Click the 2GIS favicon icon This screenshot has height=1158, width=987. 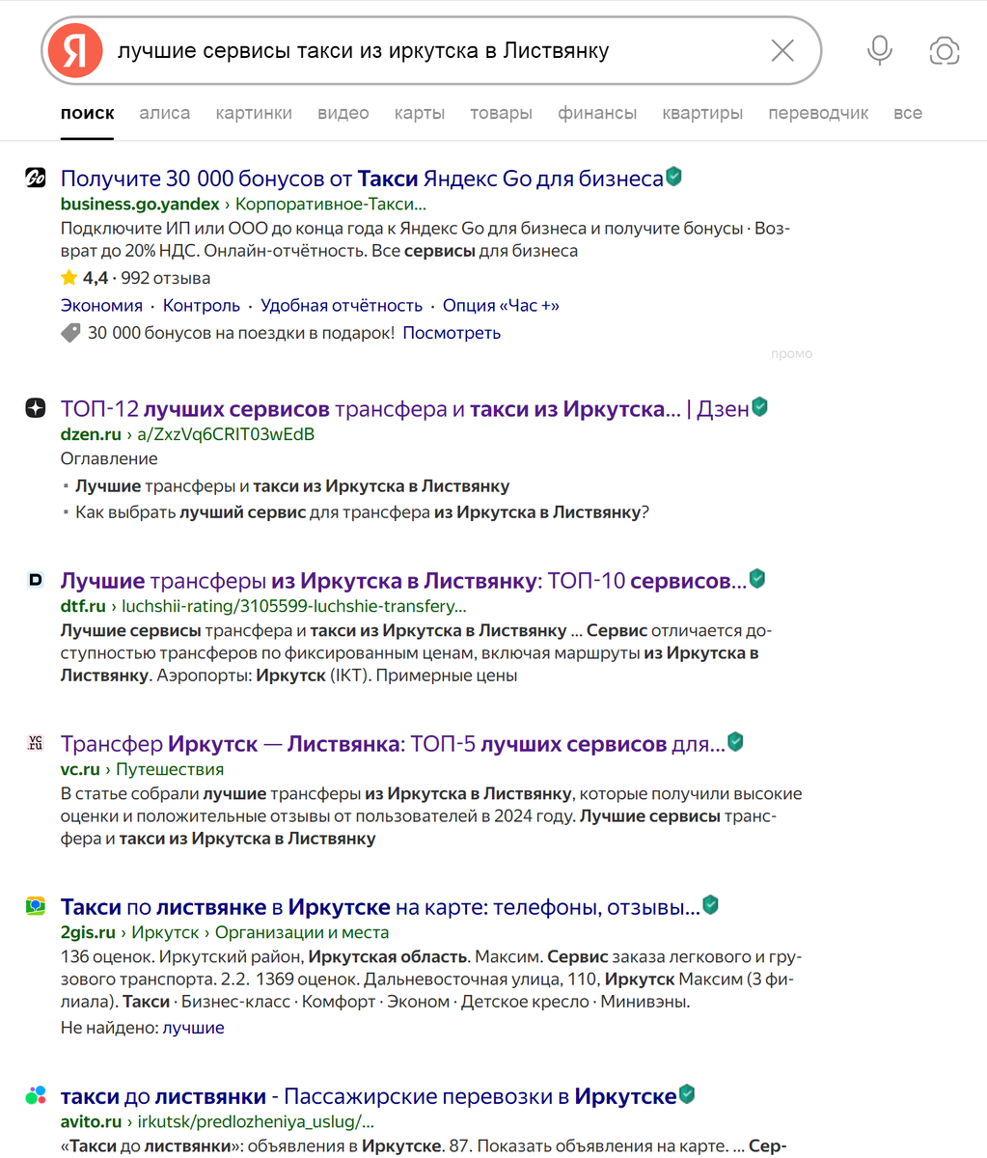click(36, 906)
